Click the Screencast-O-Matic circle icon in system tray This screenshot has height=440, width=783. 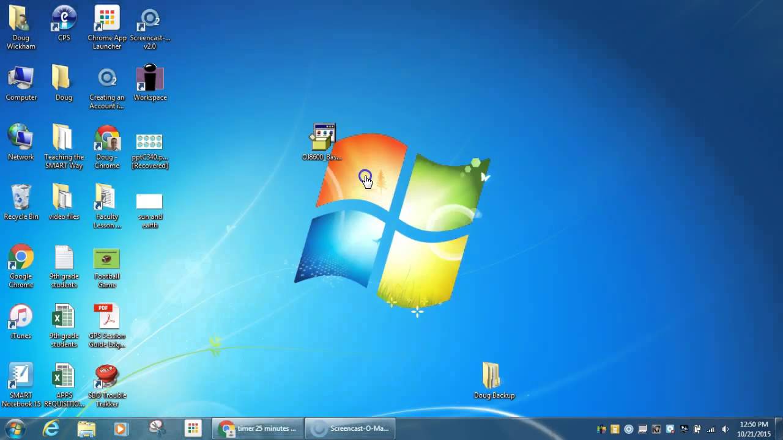(x=628, y=429)
